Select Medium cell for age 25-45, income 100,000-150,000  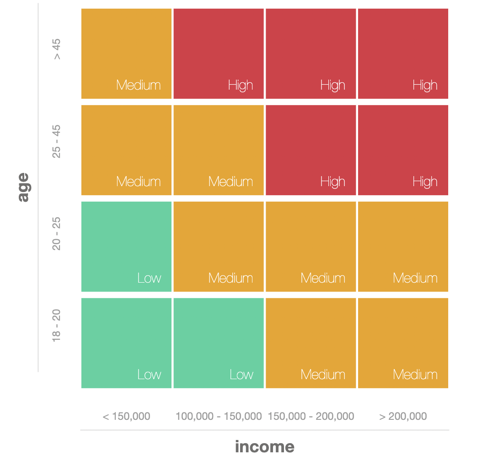(x=219, y=150)
